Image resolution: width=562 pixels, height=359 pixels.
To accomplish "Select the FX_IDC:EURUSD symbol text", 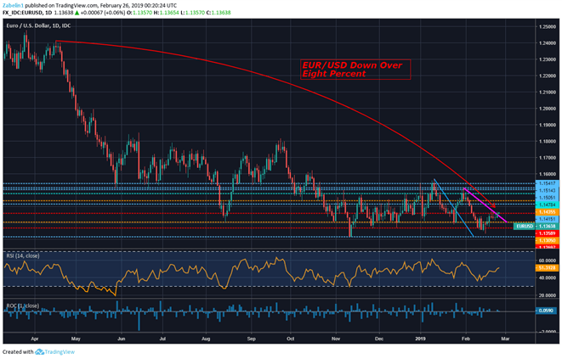I will coord(22,13).
